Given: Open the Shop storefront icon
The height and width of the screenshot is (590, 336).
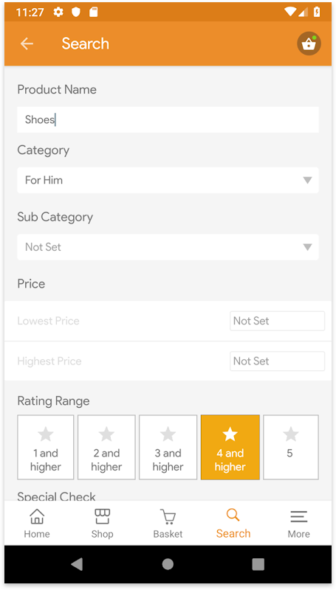Looking at the screenshot, I should 102,516.
